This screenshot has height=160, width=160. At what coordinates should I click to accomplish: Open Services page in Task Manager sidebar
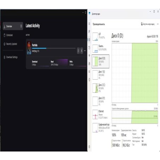coord(89,80)
